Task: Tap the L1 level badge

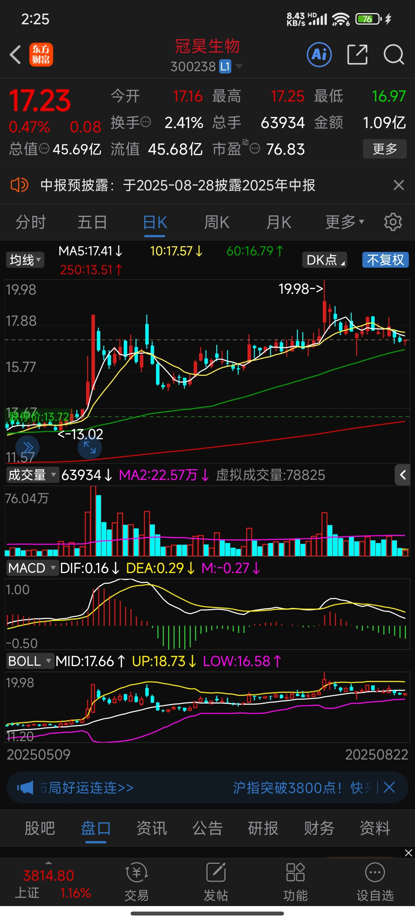Action: click(x=225, y=67)
